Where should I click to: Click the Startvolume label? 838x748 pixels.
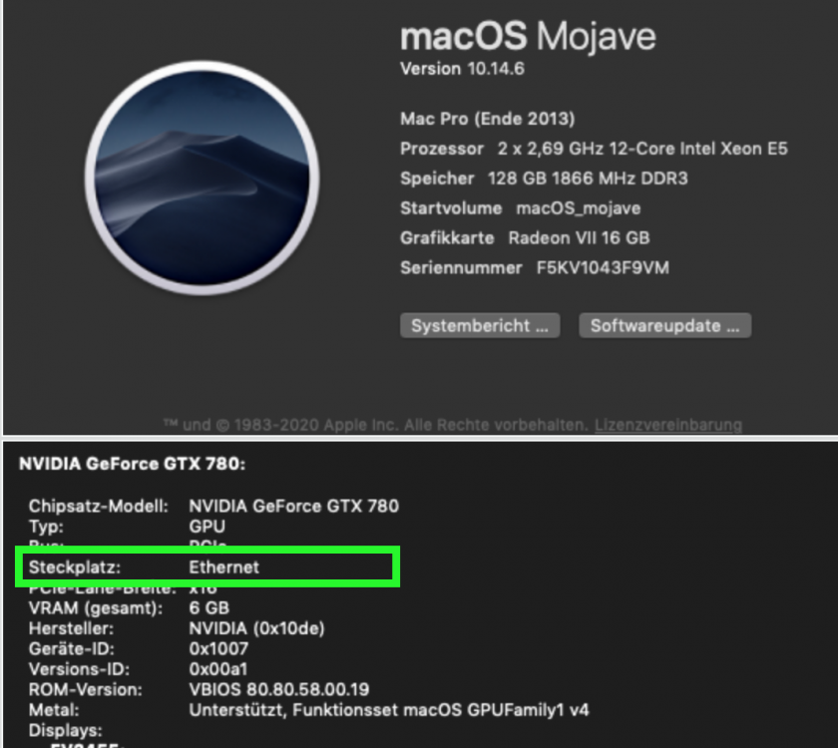click(451, 208)
